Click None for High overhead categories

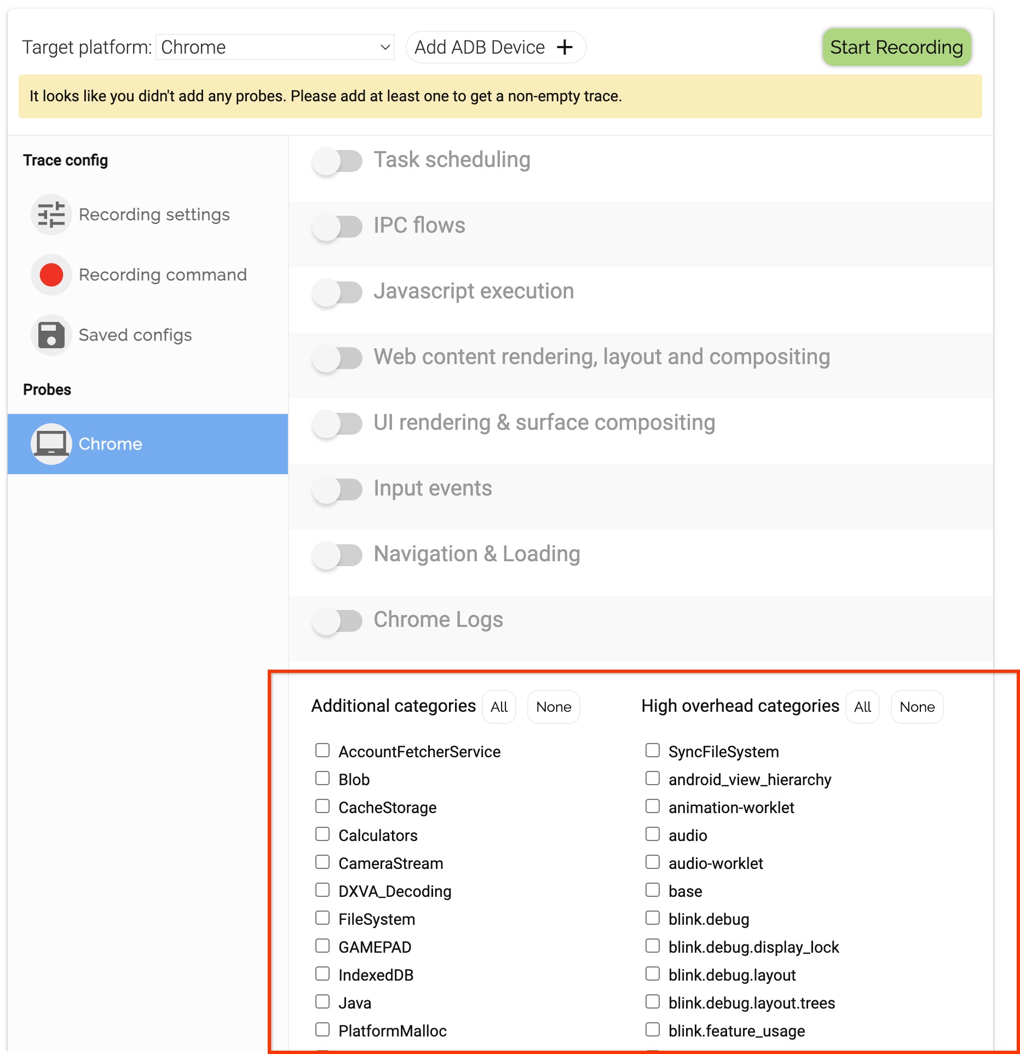[917, 707]
